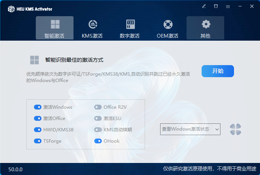Click the four-leaf clover icon
260x175 pixels.
236,129
